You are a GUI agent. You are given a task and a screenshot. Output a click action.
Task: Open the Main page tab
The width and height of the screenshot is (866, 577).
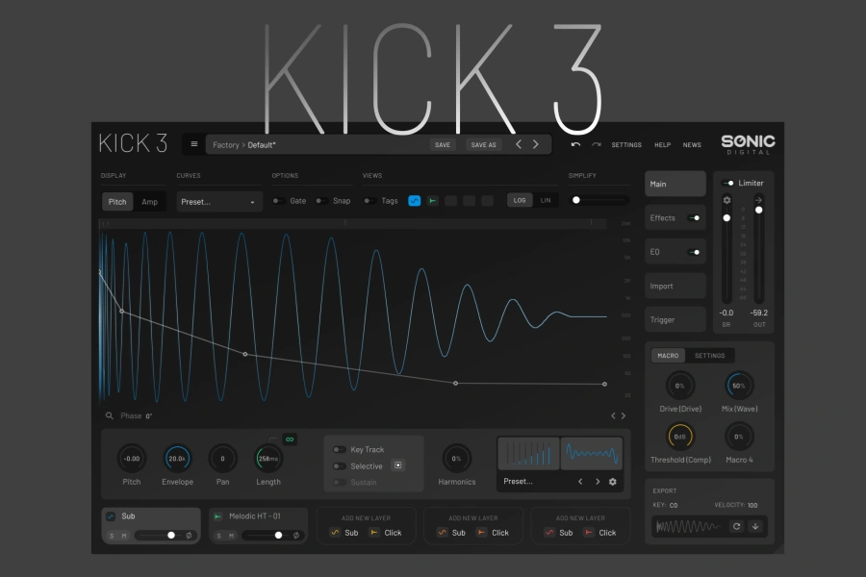(x=675, y=184)
